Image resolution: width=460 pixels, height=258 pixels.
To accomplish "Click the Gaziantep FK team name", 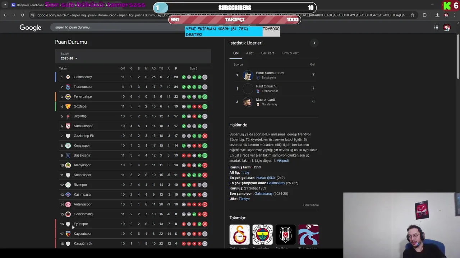I will pyautogui.click(x=84, y=136).
